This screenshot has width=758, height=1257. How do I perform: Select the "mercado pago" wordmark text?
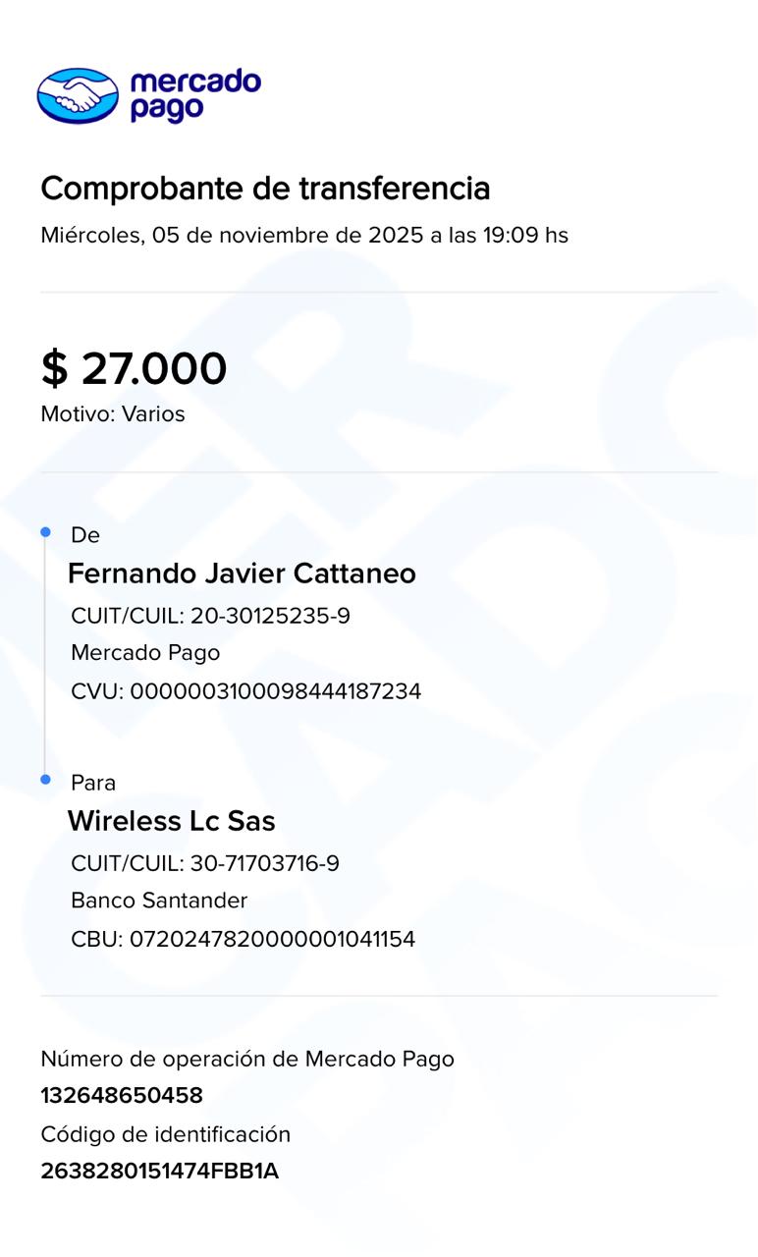[x=194, y=95]
